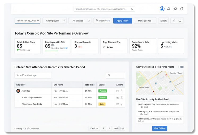Open the user profile icon

162,9
